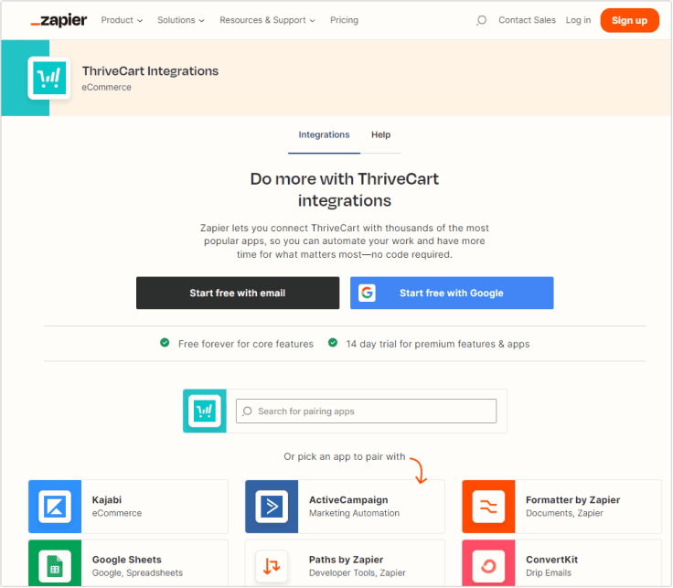This screenshot has width=673, height=588.
Task: Click the ThriveCart cart icon in the banner
Action: (x=49, y=79)
